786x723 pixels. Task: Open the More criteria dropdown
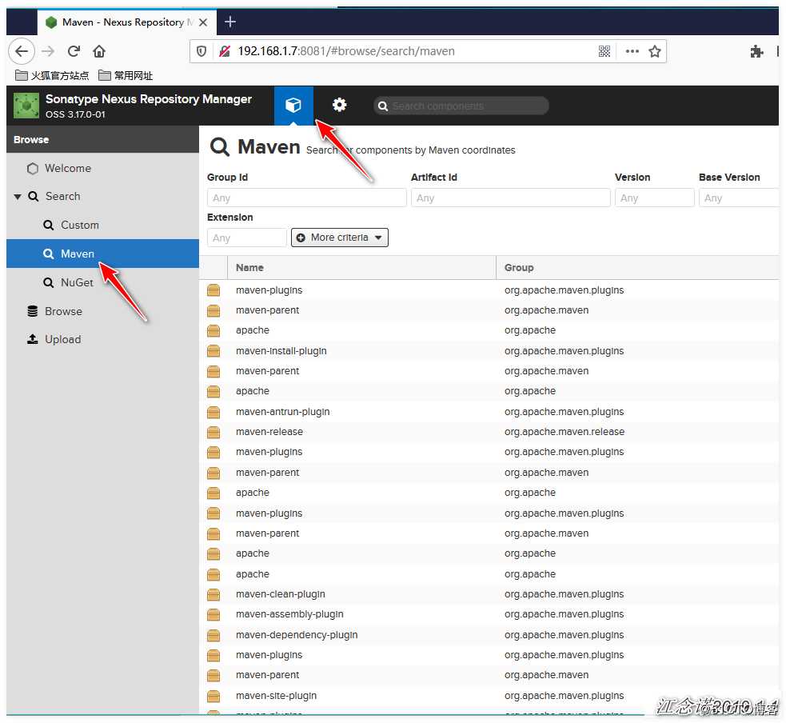(340, 238)
